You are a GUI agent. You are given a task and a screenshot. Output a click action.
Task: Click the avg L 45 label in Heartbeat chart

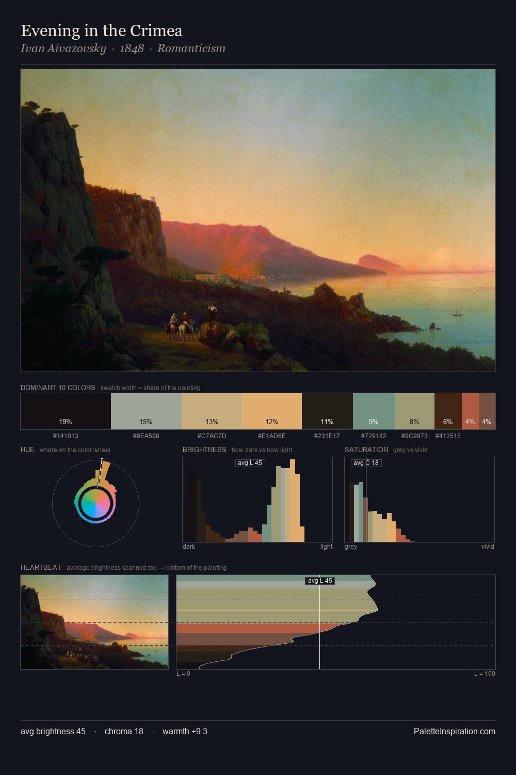click(320, 581)
